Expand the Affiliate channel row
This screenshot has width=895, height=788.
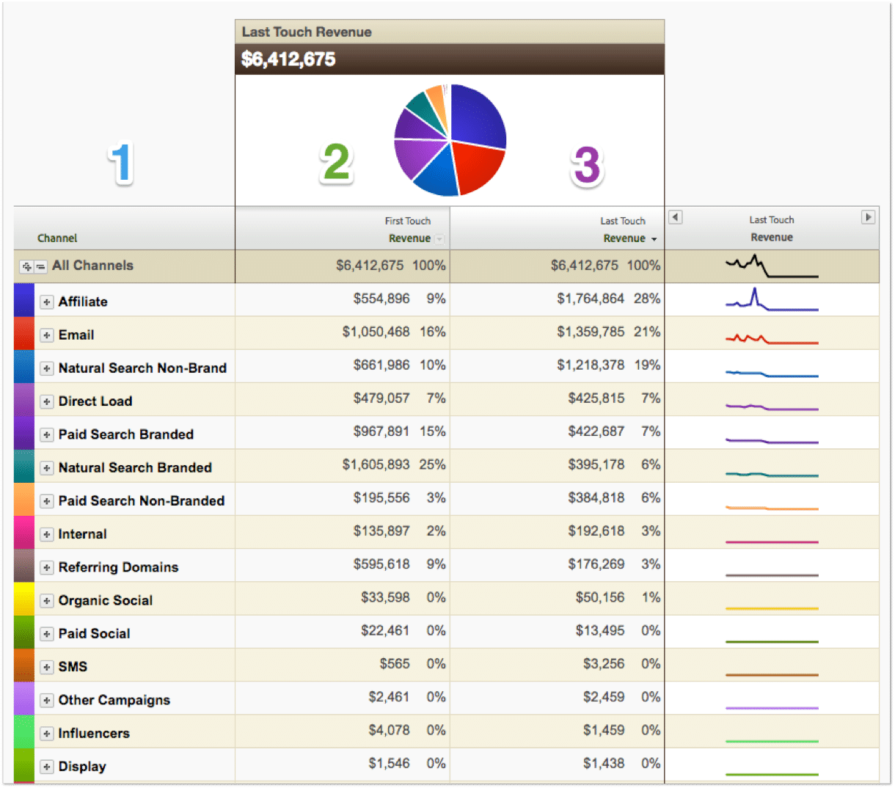tap(47, 302)
